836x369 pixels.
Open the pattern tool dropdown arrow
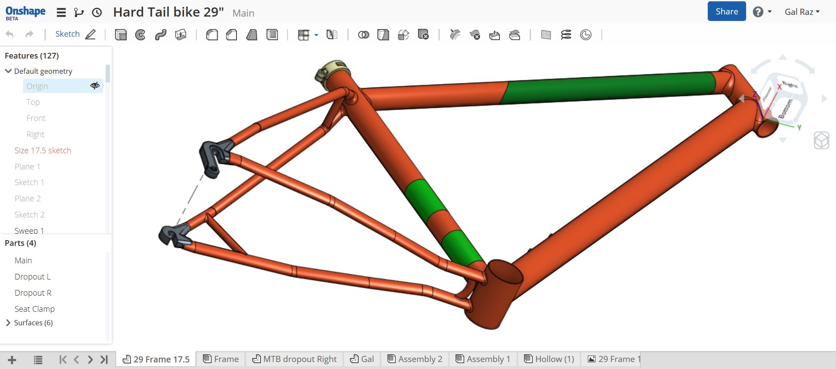pyautogui.click(x=316, y=35)
